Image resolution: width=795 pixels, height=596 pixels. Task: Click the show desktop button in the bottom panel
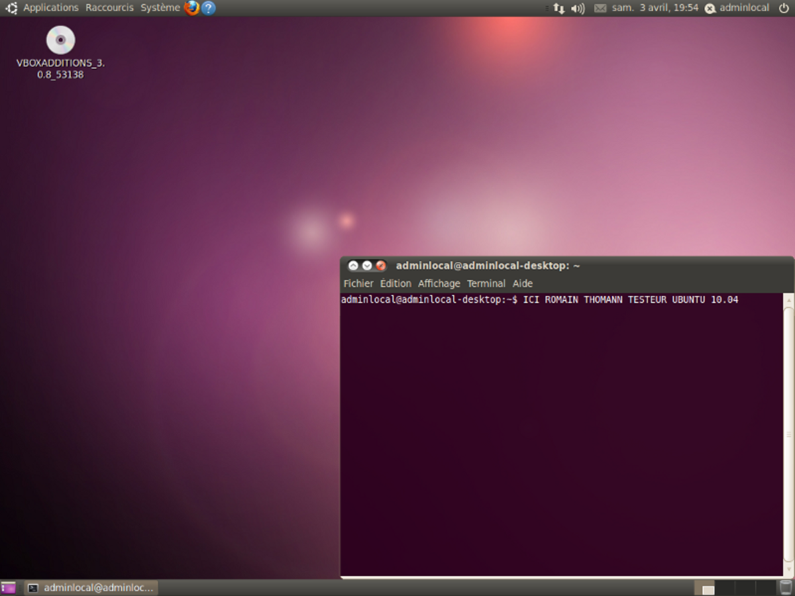8,587
